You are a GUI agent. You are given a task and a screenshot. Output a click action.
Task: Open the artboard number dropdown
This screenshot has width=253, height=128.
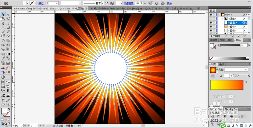37,125
